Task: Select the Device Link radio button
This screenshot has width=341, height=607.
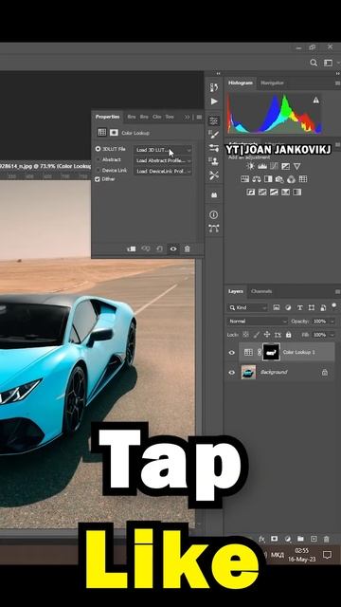Action: point(98,171)
